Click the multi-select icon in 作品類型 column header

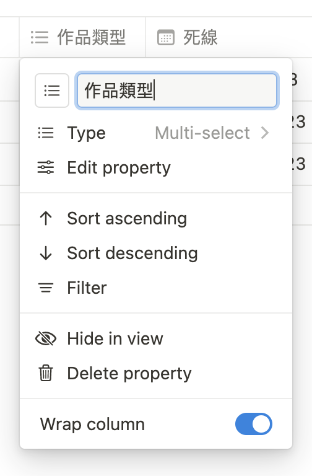(x=40, y=38)
